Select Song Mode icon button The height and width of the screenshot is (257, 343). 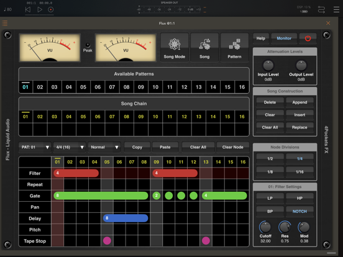[x=175, y=48]
